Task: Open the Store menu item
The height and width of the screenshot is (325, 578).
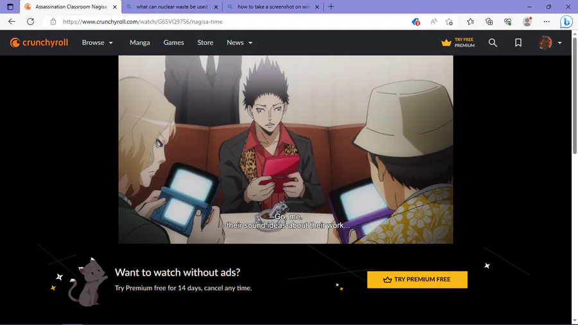Action: [206, 43]
